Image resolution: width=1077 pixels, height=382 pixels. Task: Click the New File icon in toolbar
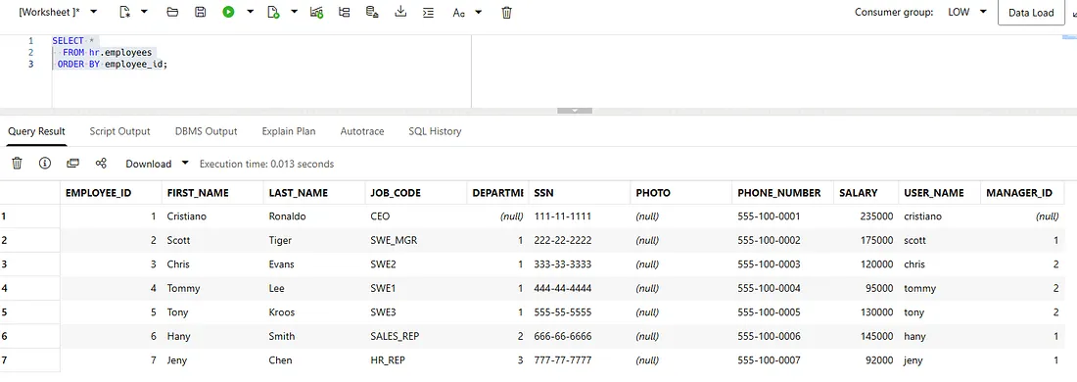pos(124,12)
